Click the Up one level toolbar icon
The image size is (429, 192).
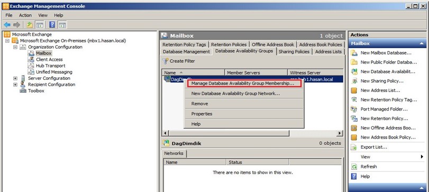30,25
